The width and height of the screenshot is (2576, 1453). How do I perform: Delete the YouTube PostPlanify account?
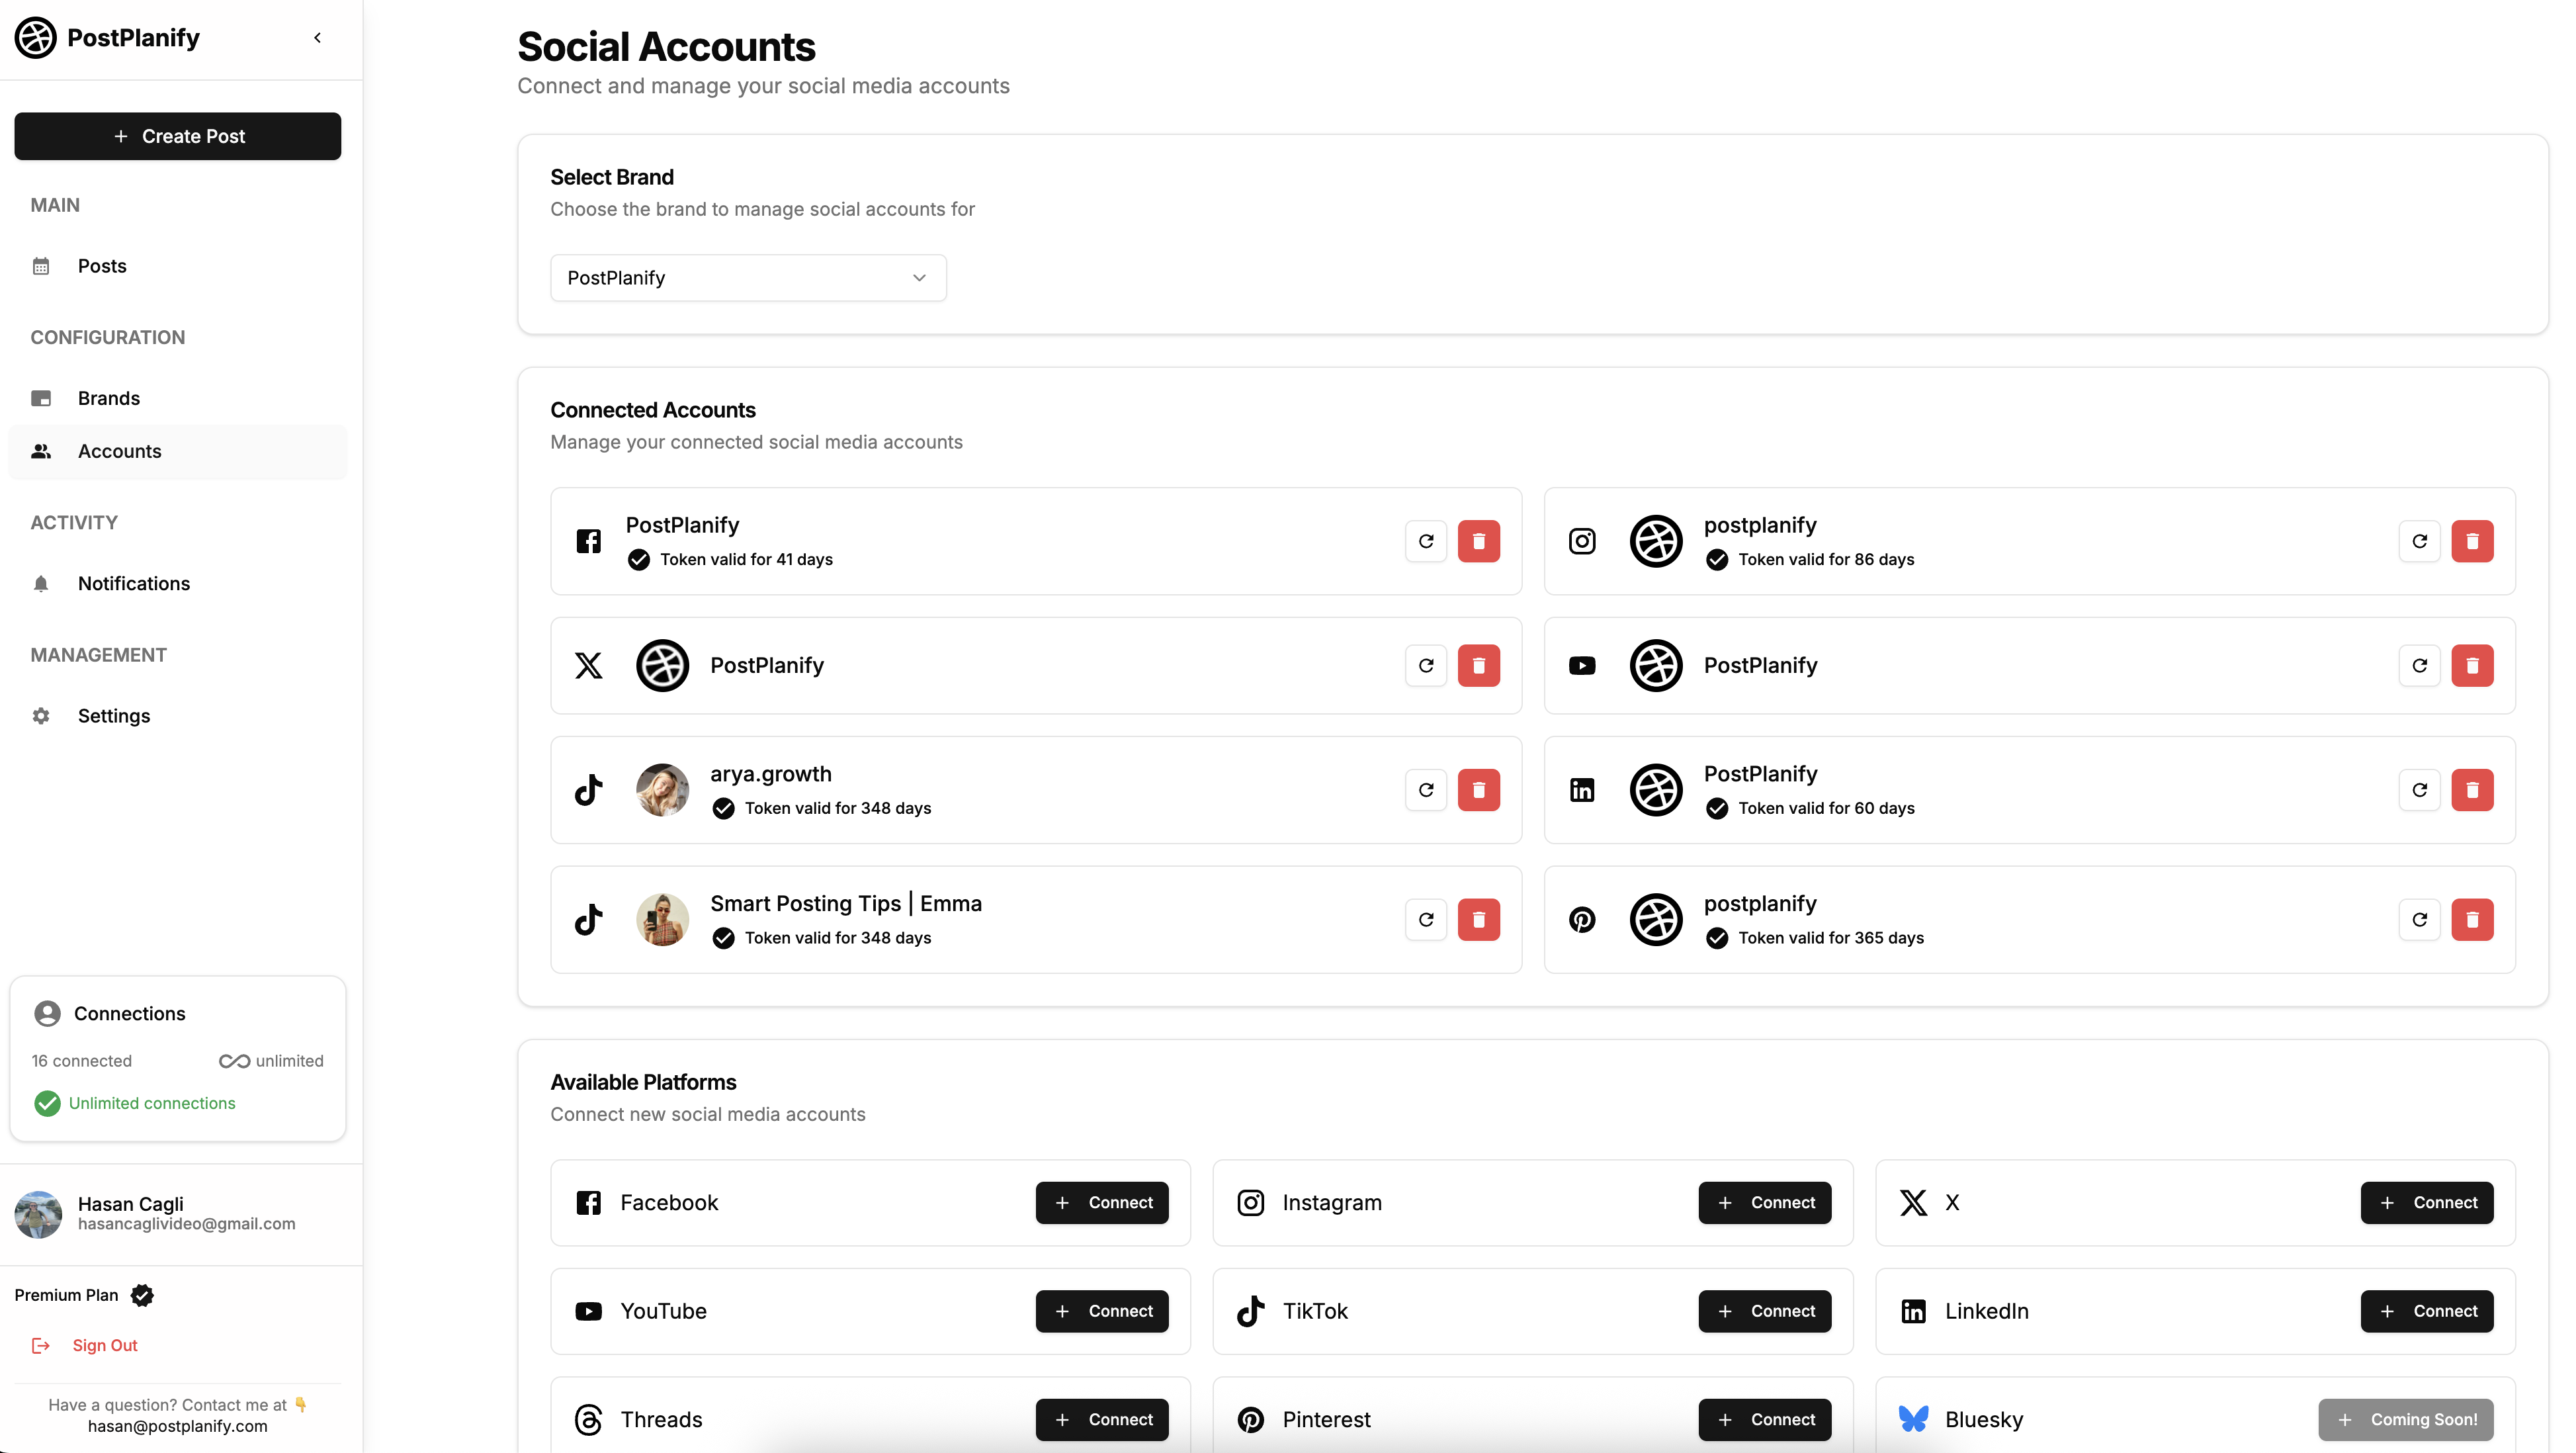(x=2472, y=666)
